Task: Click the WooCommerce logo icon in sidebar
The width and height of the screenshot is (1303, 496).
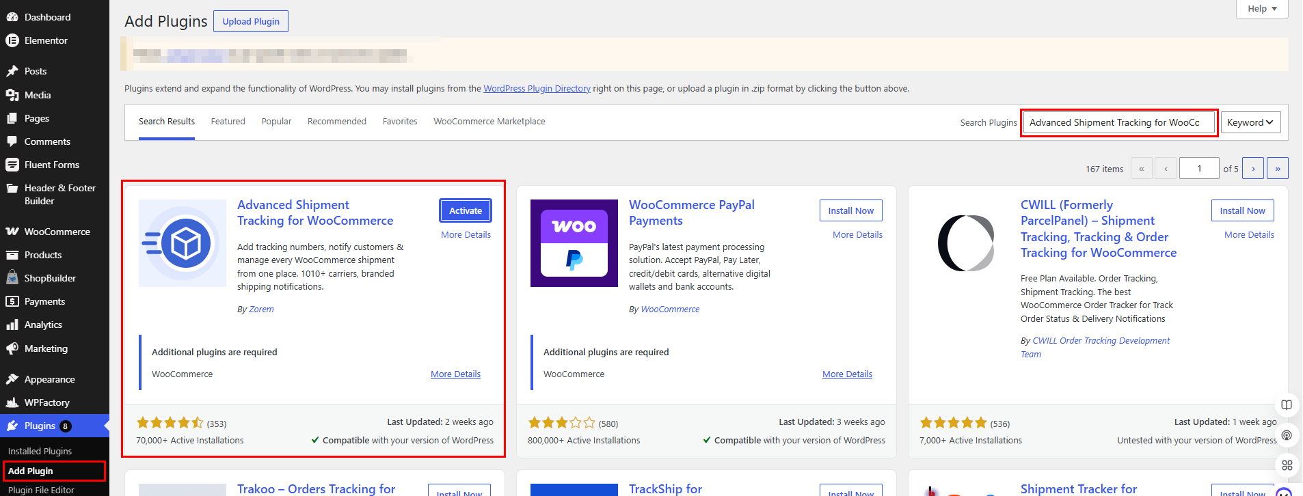Action: point(12,232)
